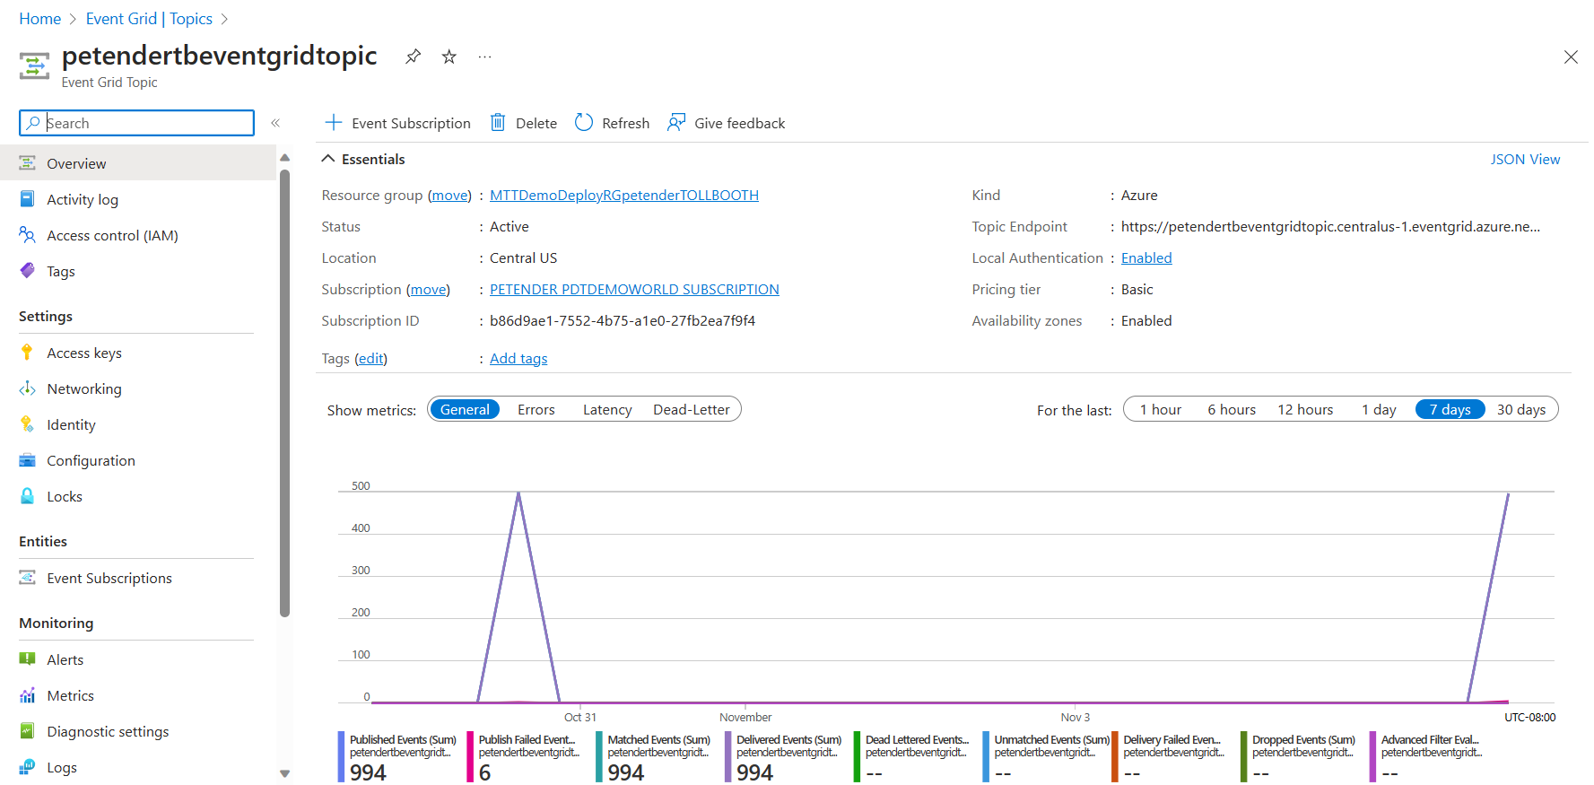This screenshot has width=1594, height=785.
Task: Show the Latency metrics
Action: [607, 409]
